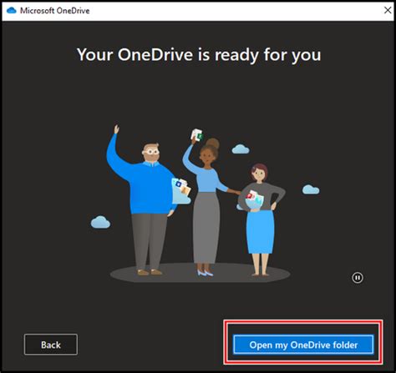
Task: Go back with the Back button
Action: point(51,345)
